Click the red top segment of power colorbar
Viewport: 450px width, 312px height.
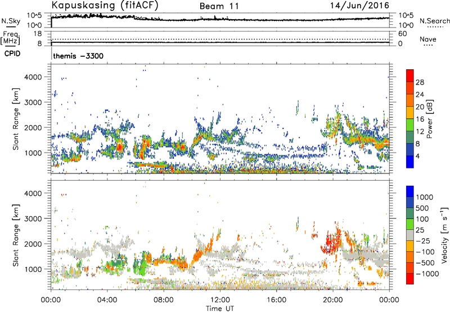click(x=410, y=75)
